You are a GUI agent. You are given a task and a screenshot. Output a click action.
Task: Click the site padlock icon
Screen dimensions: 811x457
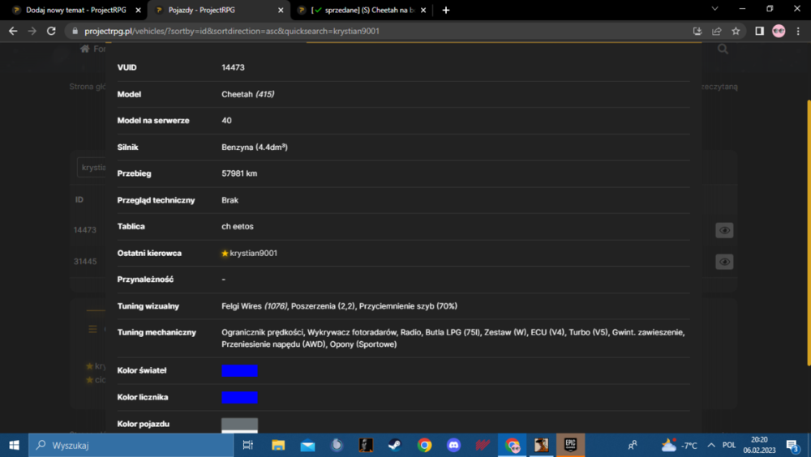(x=75, y=31)
